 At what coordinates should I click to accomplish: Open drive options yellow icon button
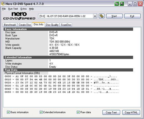click(102, 16)
